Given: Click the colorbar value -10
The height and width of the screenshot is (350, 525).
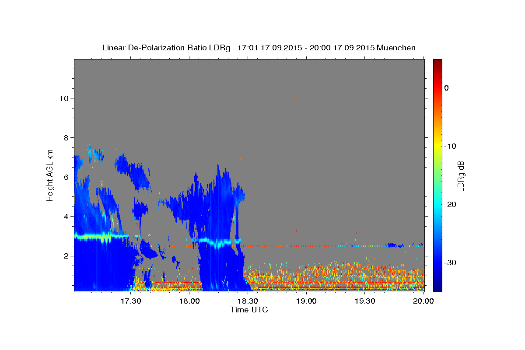Looking at the screenshot, I should pyautogui.click(x=450, y=146).
